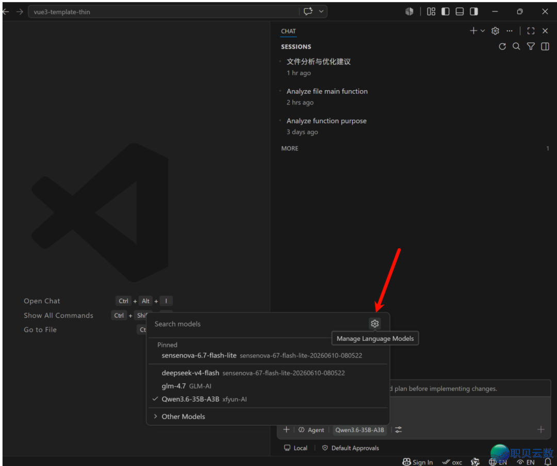Go forward with the right arrow in title bar
Image resolution: width=557 pixels, height=466 pixels.
(20, 12)
